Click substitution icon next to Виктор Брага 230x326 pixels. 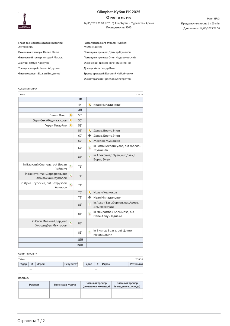[x=90, y=233]
